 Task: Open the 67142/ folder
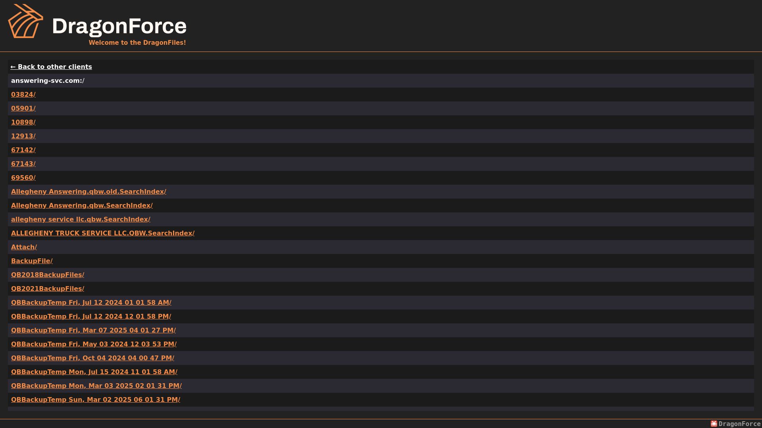coord(23,150)
